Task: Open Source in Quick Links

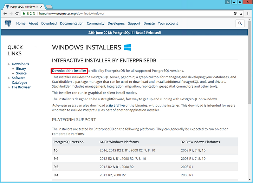Action: (21, 73)
